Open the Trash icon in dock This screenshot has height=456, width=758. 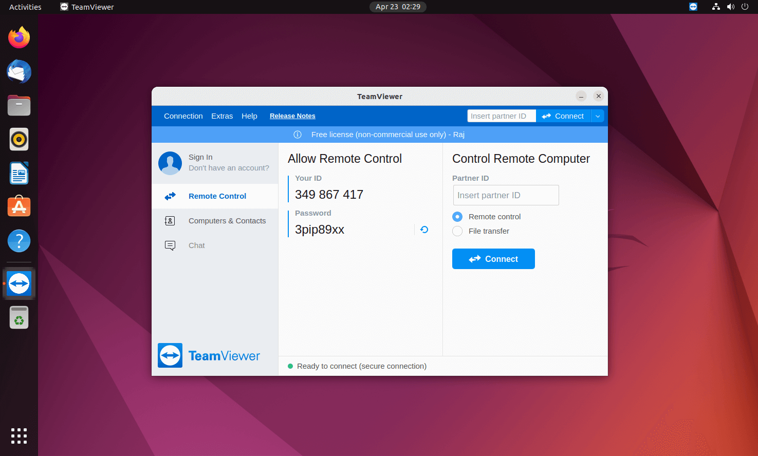[19, 317]
